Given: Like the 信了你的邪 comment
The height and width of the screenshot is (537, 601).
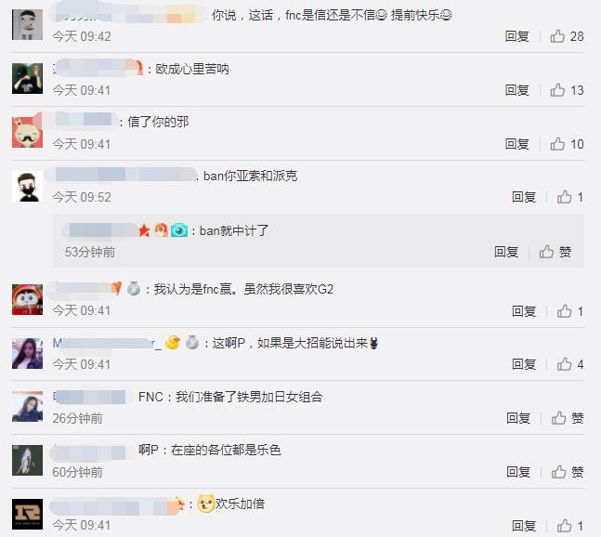Looking at the screenshot, I should [x=557, y=144].
